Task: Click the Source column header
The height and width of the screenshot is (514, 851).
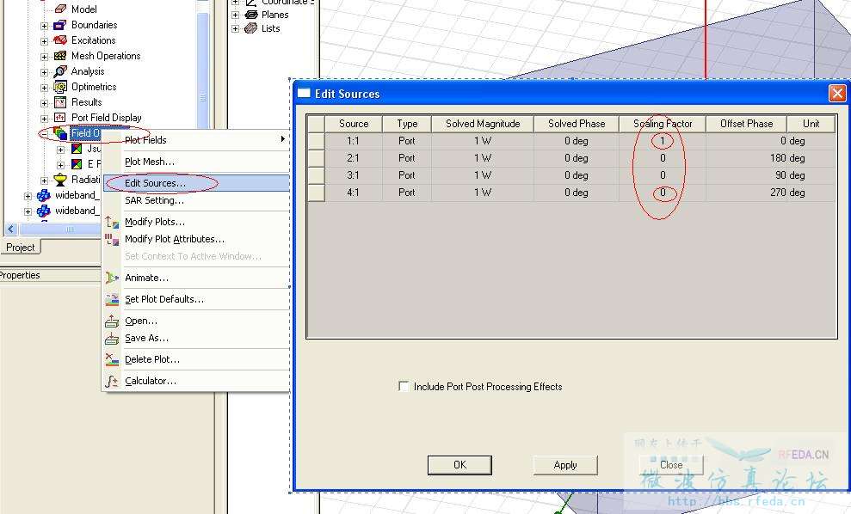Action: coord(354,124)
